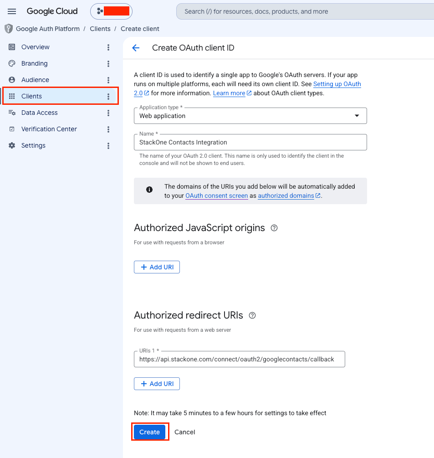This screenshot has width=434, height=458.
Task: Go to Clients breadcrumb link
Action: (x=100, y=29)
